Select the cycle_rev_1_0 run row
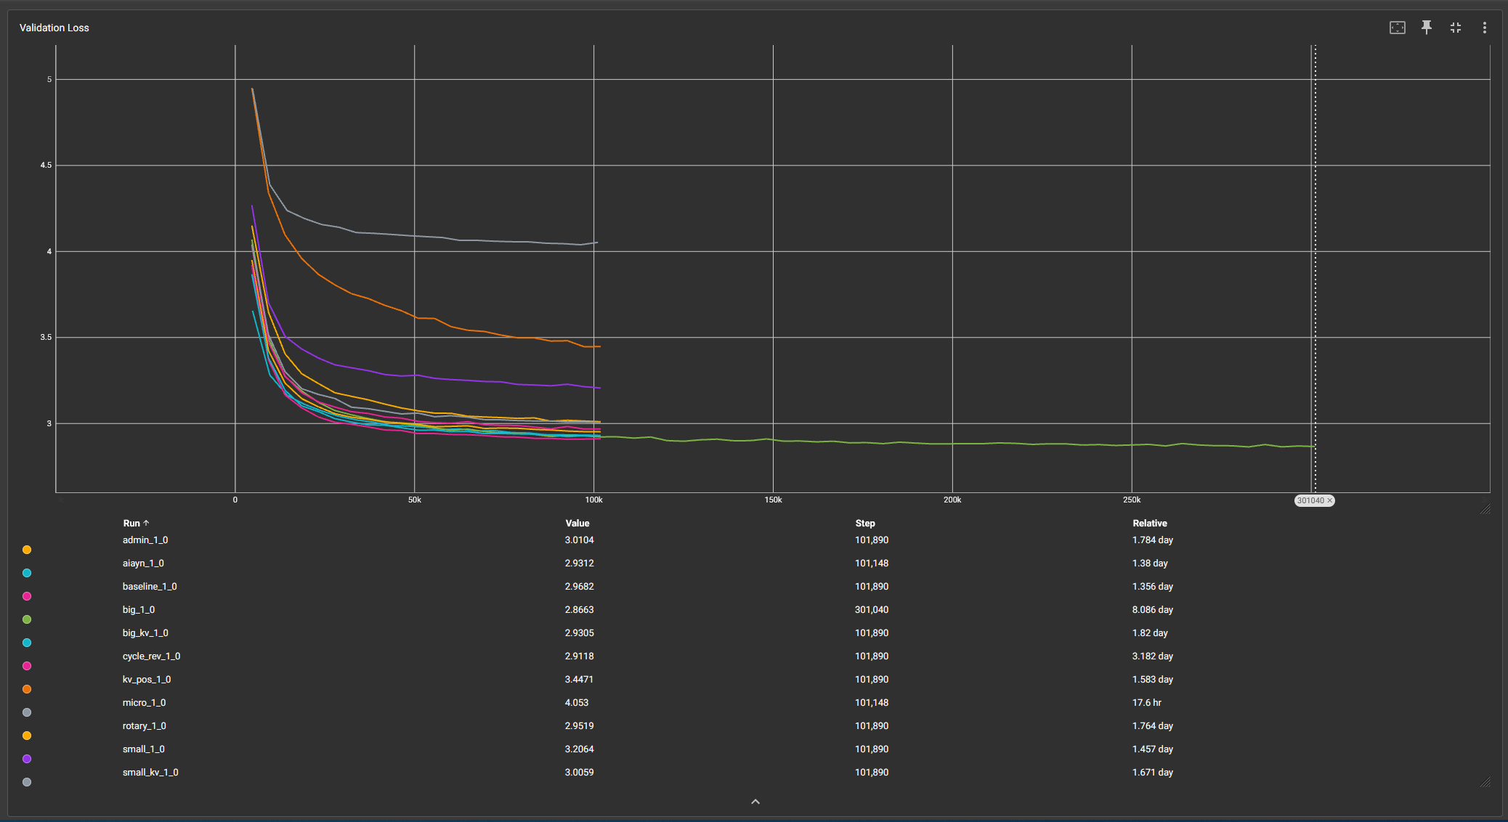The width and height of the screenshot is (1508, 822). (x=151, y=656)
